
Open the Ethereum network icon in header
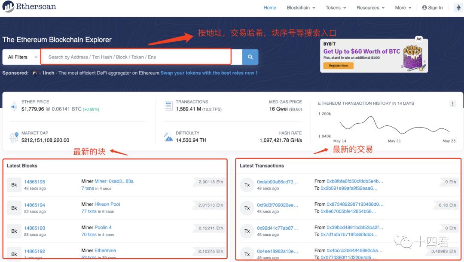coord(458,8)
